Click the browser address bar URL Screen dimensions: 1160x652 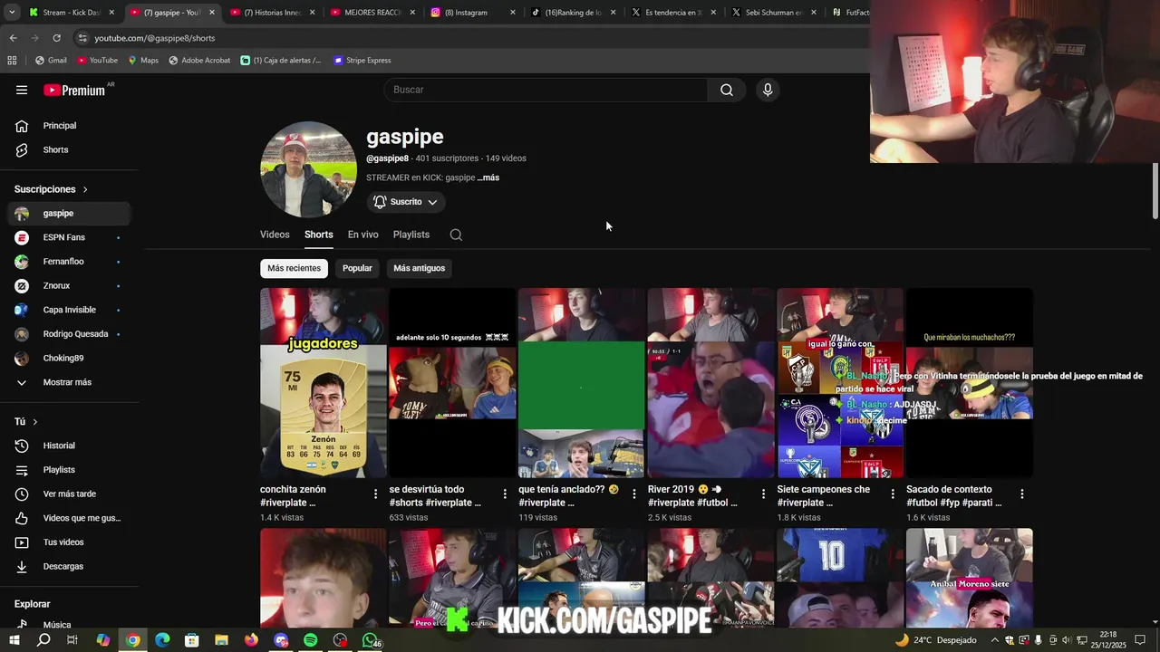click(155, 38)
